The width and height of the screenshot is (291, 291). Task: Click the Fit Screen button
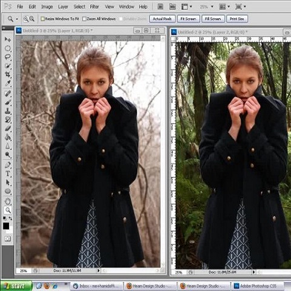189,19
